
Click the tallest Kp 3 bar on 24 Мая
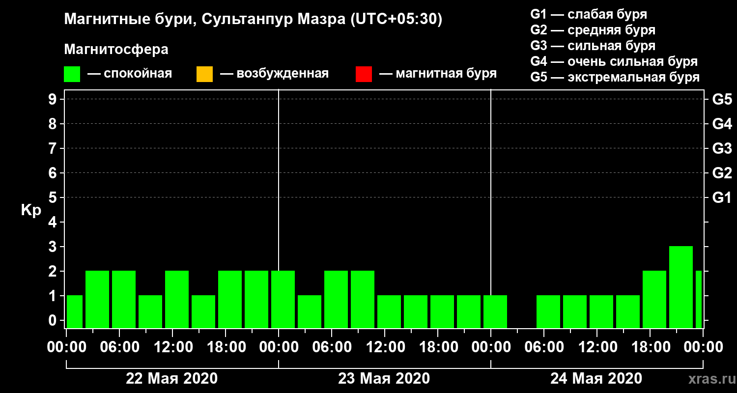(681, 287)
